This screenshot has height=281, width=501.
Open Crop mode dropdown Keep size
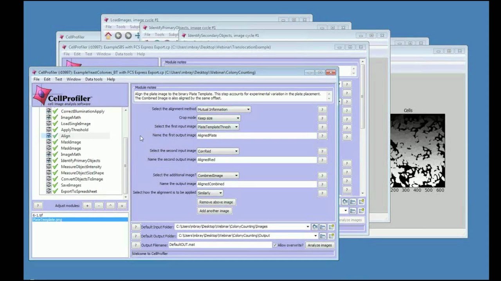click(218, 118)
